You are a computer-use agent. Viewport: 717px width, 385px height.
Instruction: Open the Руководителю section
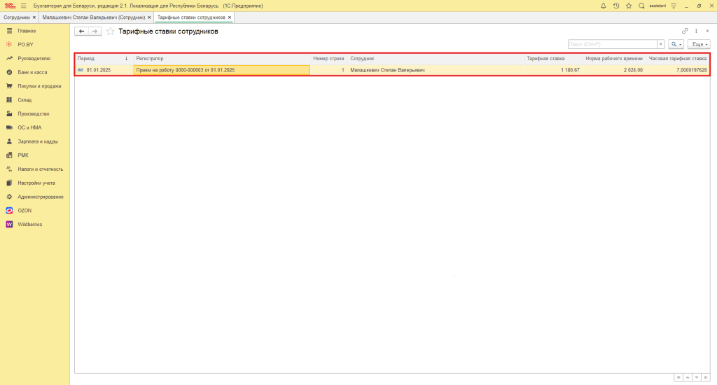click(35, 59)
